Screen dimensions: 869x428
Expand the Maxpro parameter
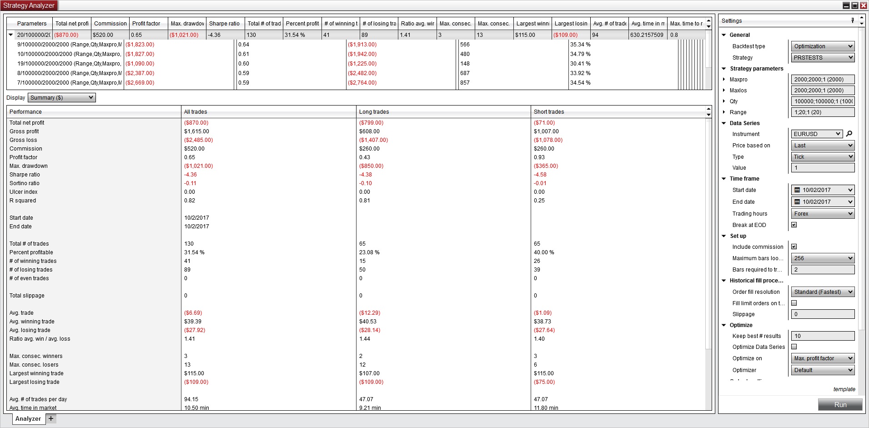point(724,79)
